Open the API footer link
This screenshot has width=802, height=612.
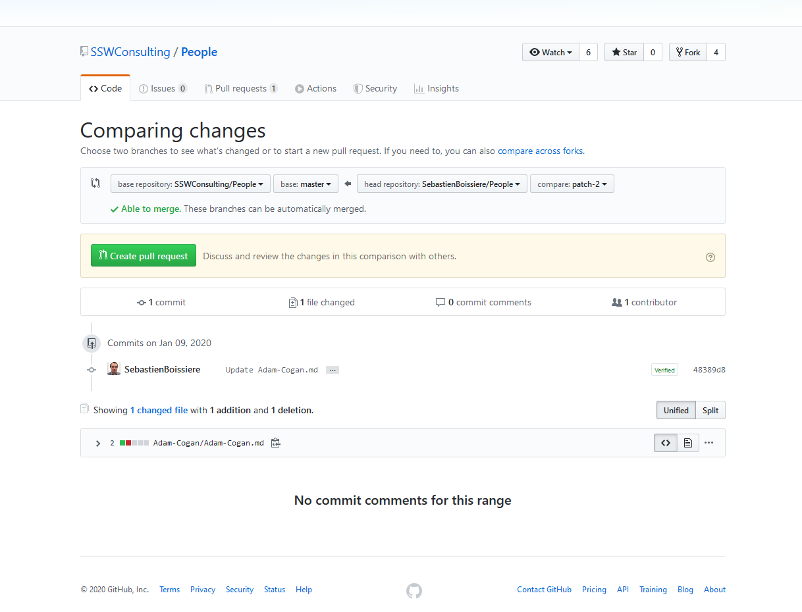coord(623,590)
